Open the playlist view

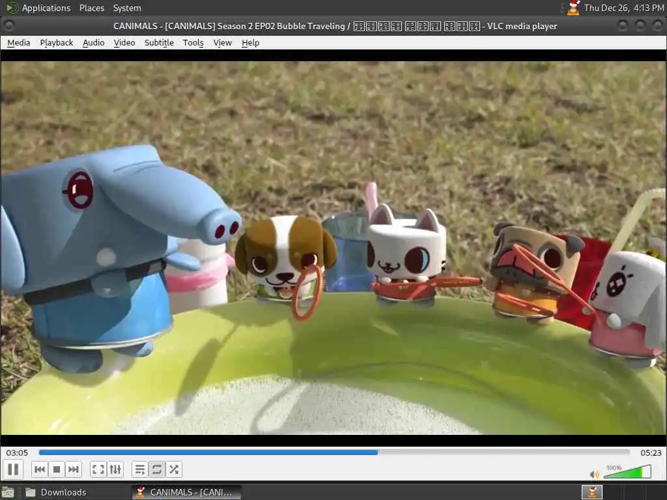click(139, 469)
